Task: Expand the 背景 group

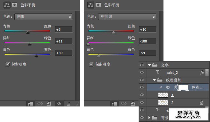Action: click(x=149, y=118)
